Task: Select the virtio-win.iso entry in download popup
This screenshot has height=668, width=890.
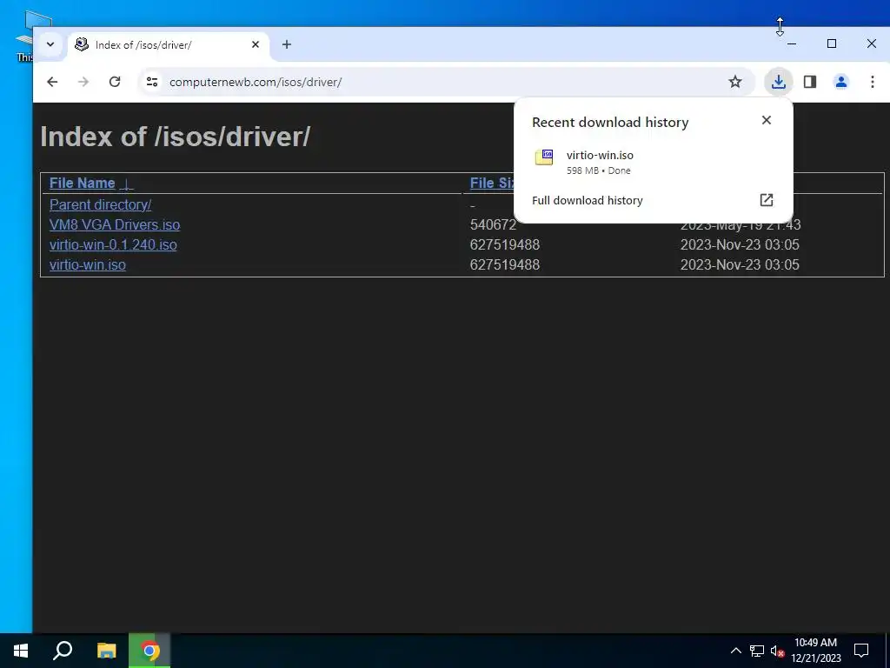Action: tap(653, 162)
